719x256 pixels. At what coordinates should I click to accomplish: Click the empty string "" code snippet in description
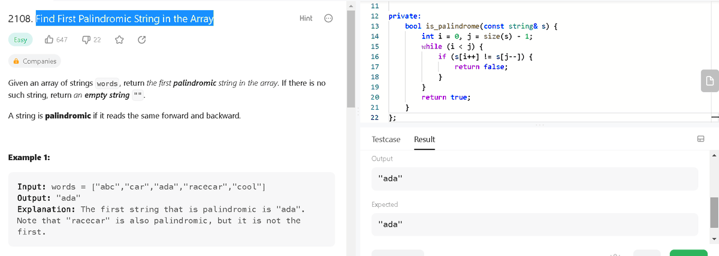(138, 95)
